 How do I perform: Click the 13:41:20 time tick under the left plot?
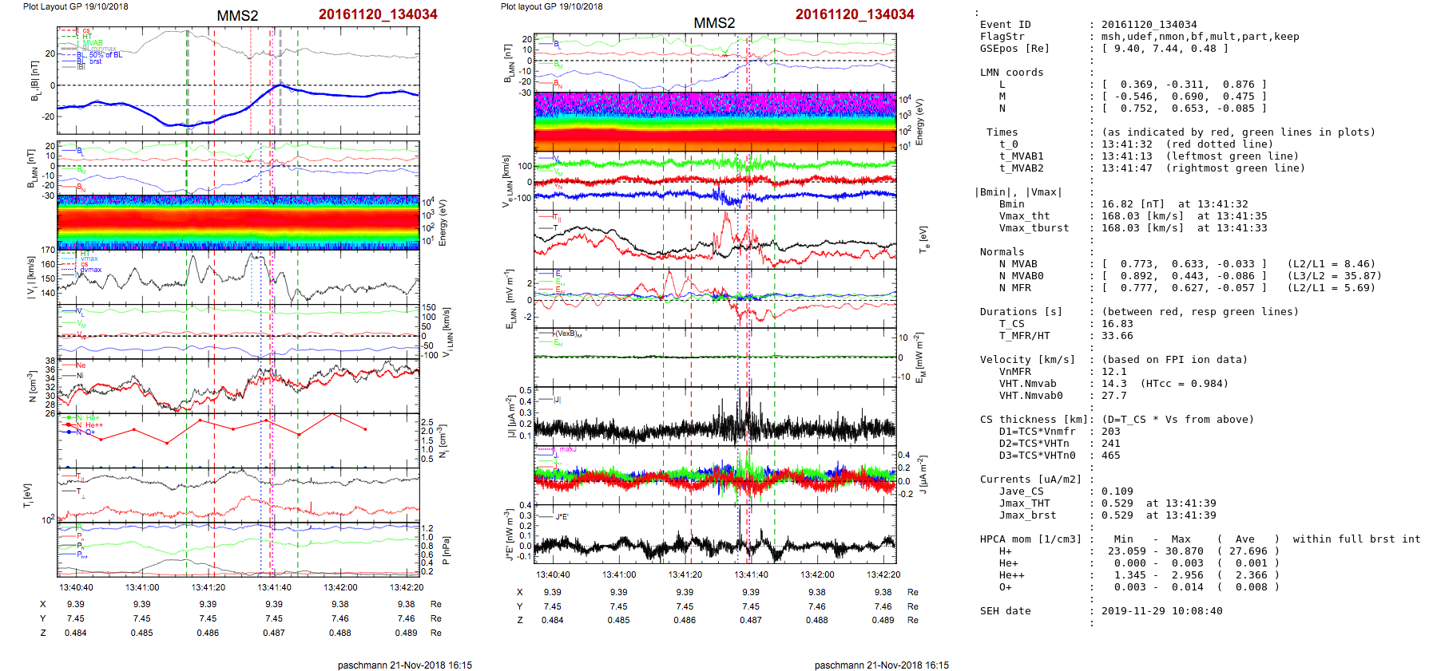click(x=208, y=587)
